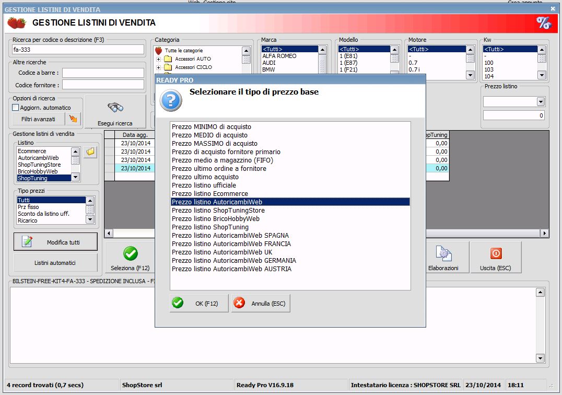Click the red Uscita (ESC) power icon

click(x=496, y=253)
